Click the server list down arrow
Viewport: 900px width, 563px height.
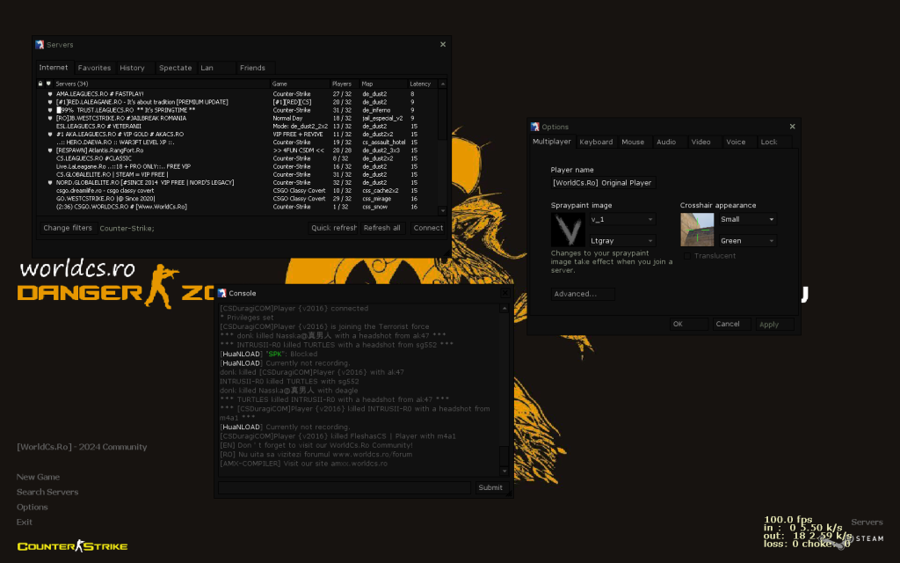pos(443,211)
